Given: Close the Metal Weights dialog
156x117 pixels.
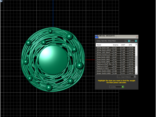Looking at the screenshot, I should tap(137, 37).
